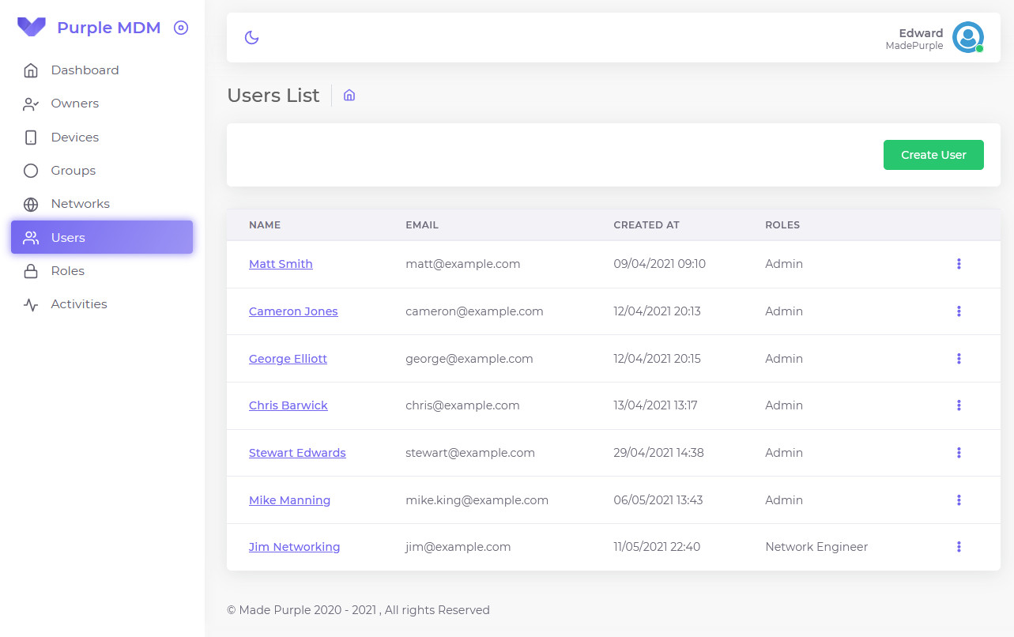The height and width of the screenshot is (637, 1014).
Task: Click the Networks globe icon
Action: 31,204
